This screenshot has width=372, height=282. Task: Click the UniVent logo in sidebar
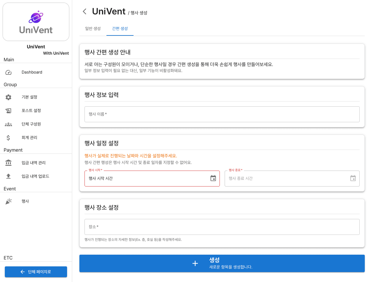(x=36, y=22)
